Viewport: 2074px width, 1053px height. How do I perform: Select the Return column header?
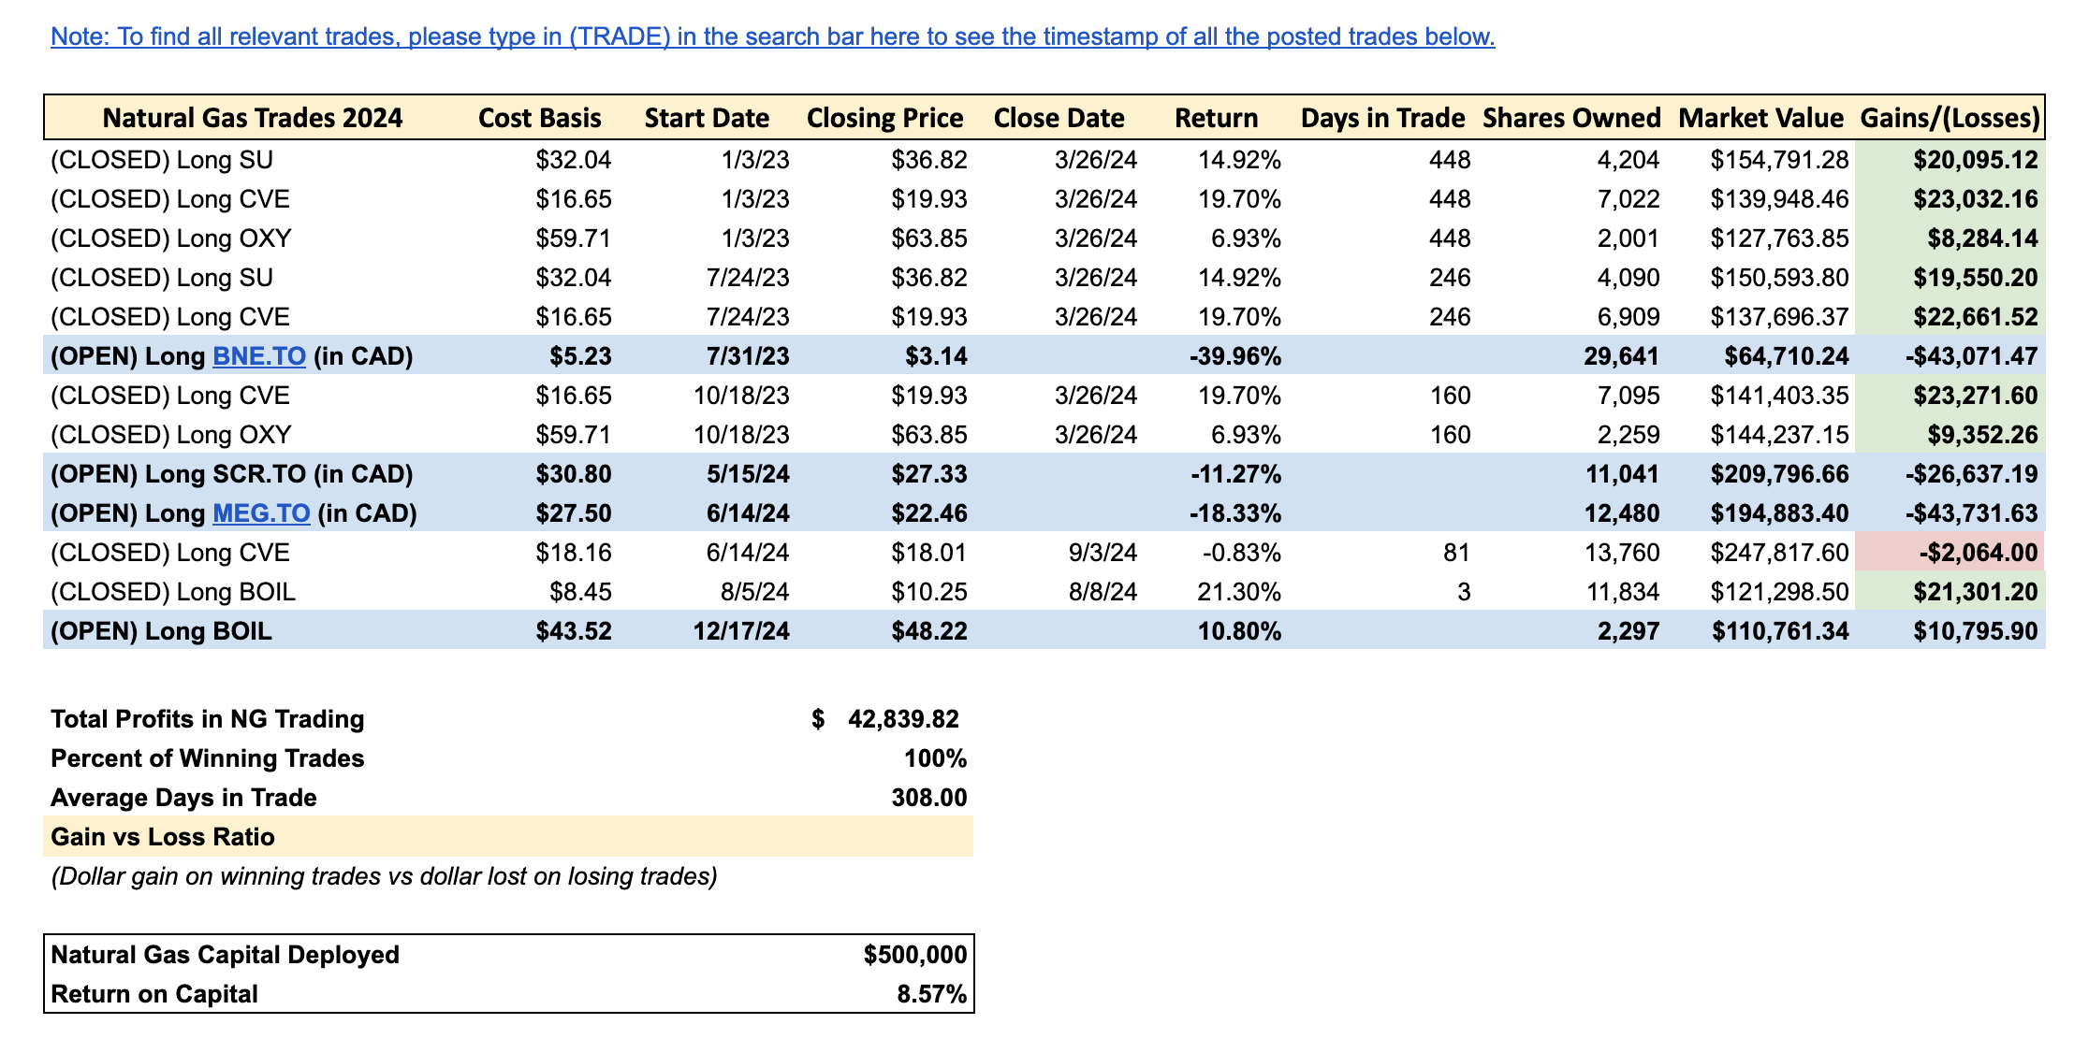point(1216,118)
